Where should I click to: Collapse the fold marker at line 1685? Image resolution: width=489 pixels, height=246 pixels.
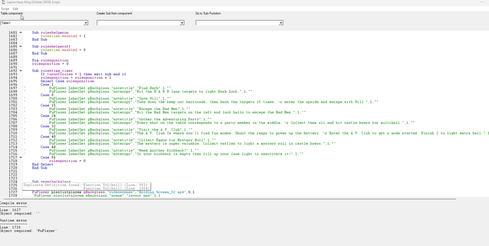(x=21, y=46)
